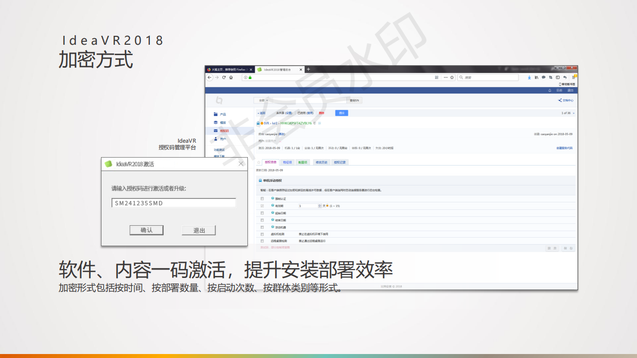Enable the 强制认证 checkbox

coord(262,198)
